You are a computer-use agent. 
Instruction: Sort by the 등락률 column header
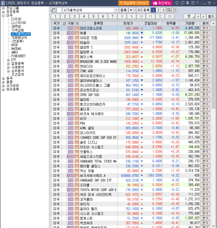(x=171, y=23)
